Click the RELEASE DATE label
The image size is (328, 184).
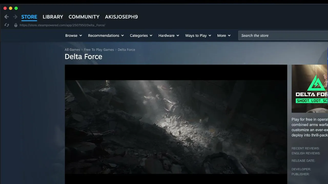tap(303, 161)
